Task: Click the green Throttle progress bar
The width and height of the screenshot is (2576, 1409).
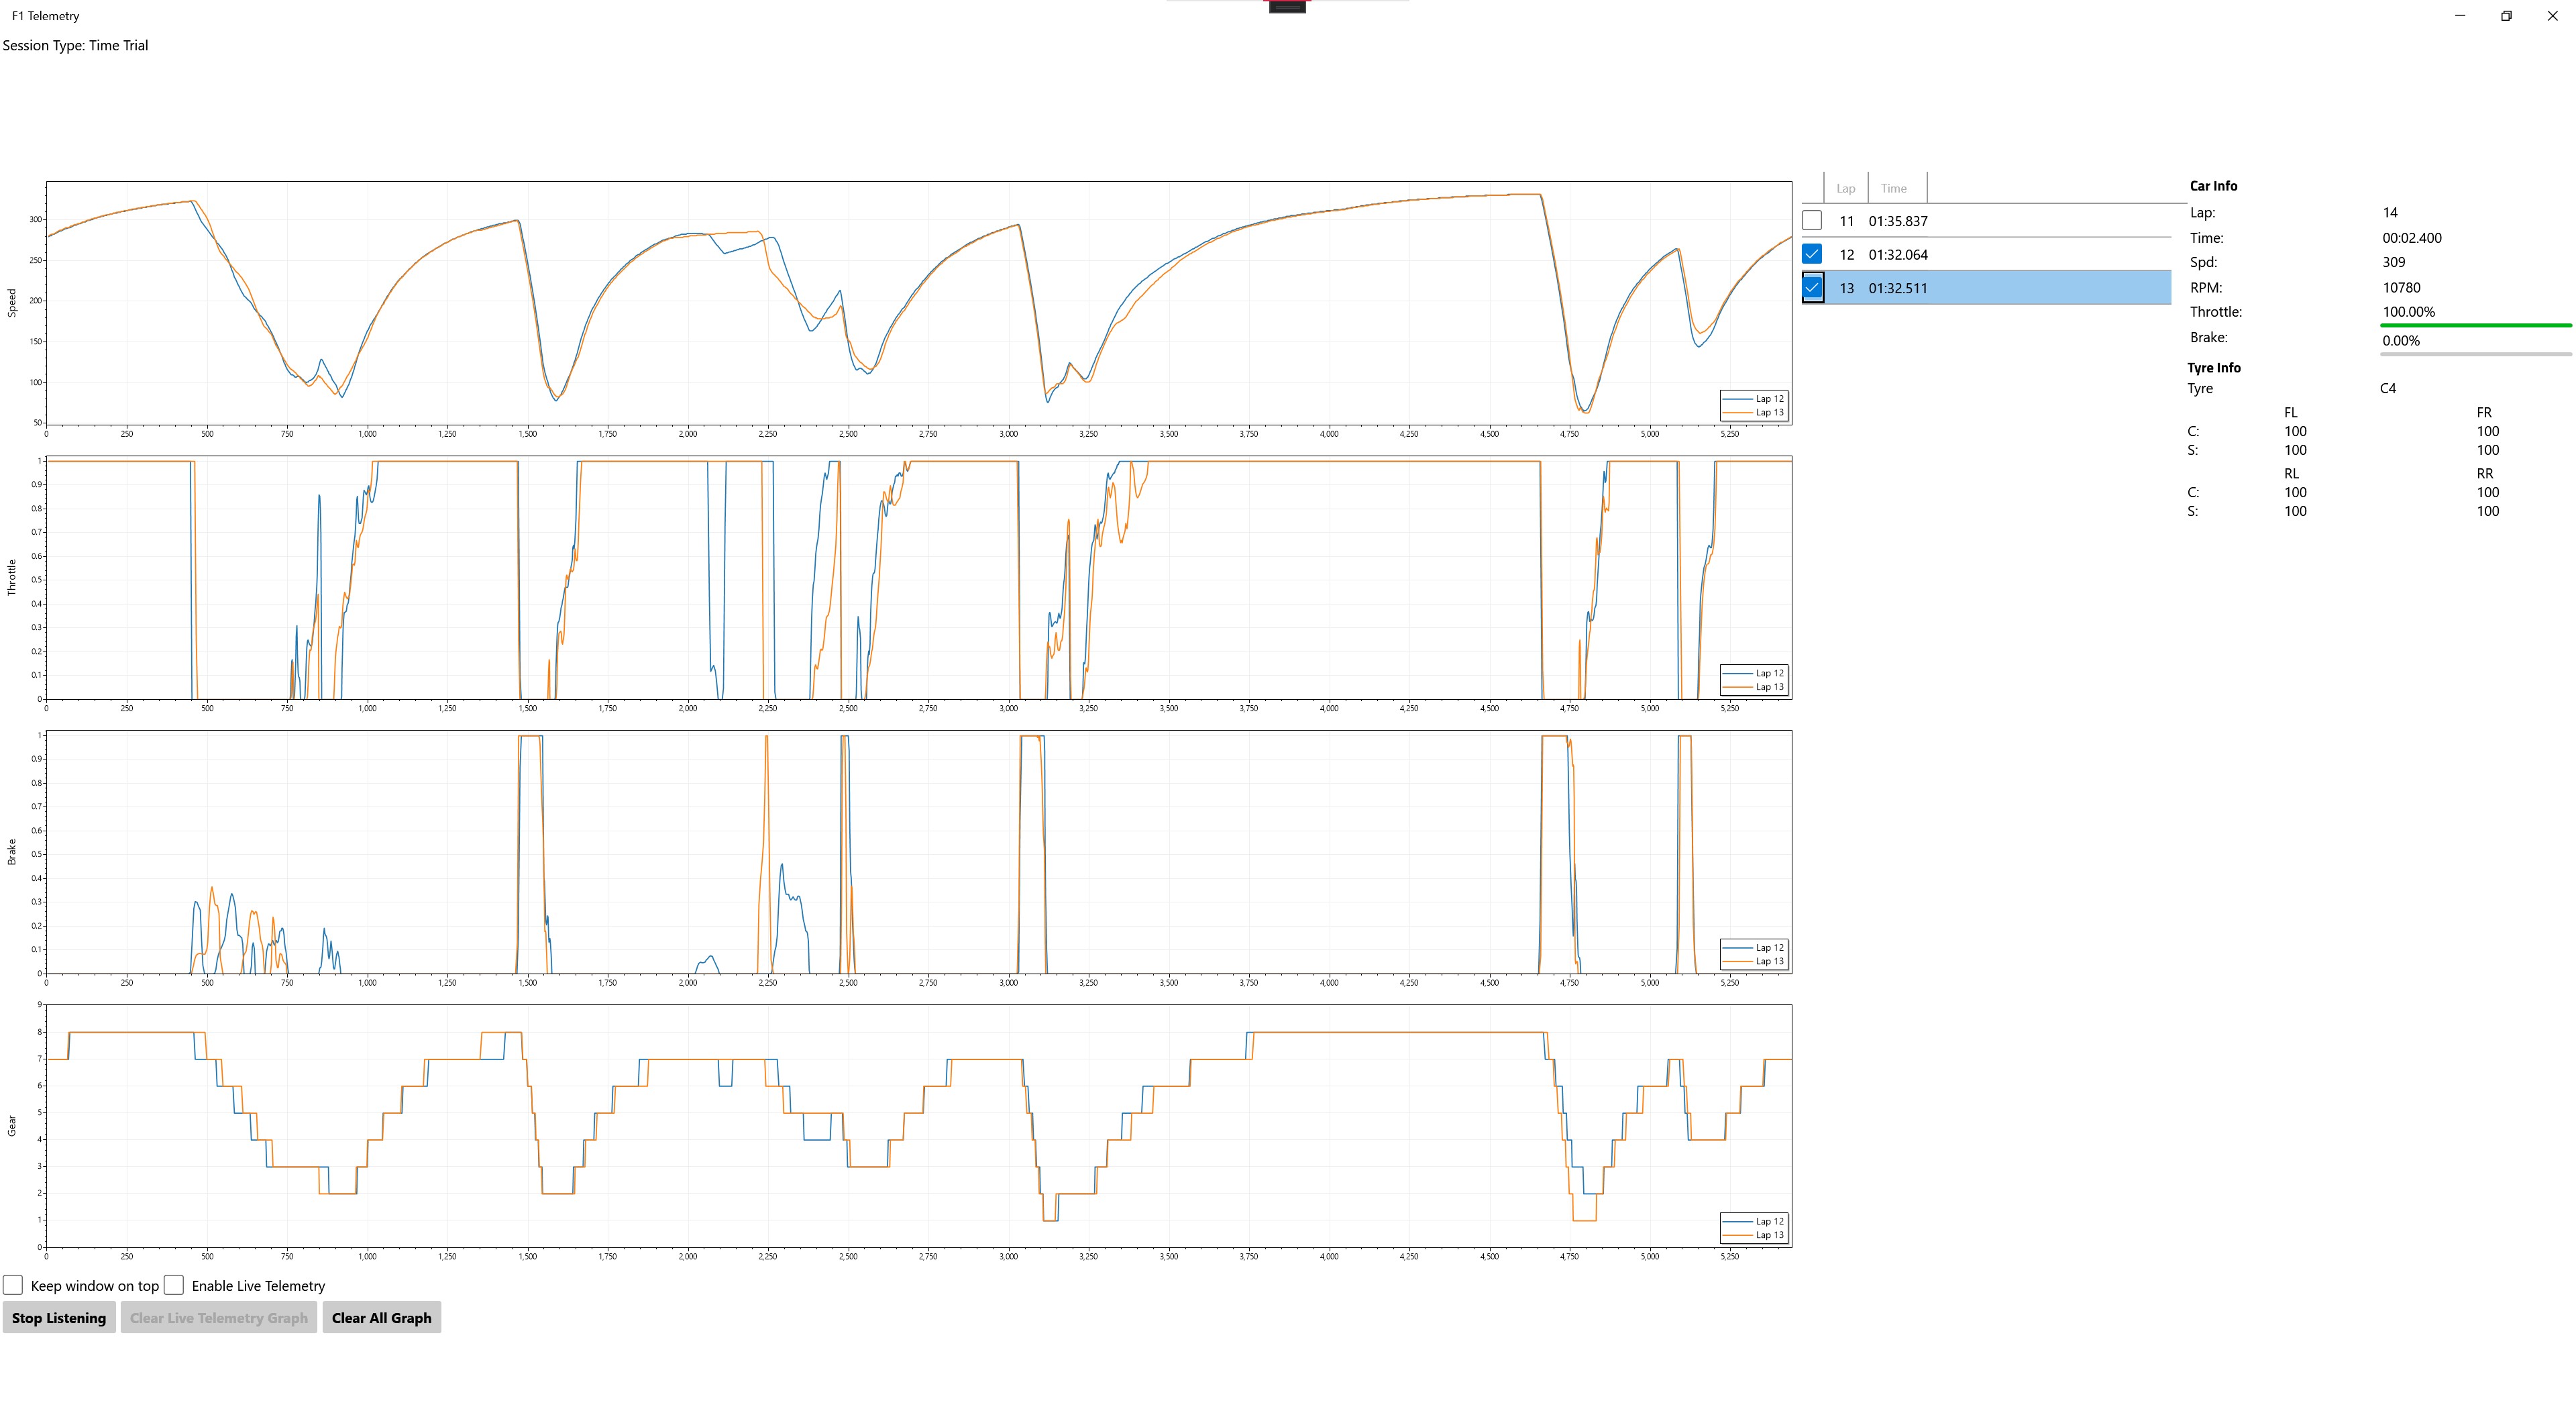Action: point(2475,326)
